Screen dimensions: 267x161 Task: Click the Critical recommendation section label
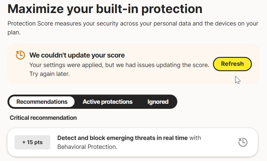coord(43,118)
